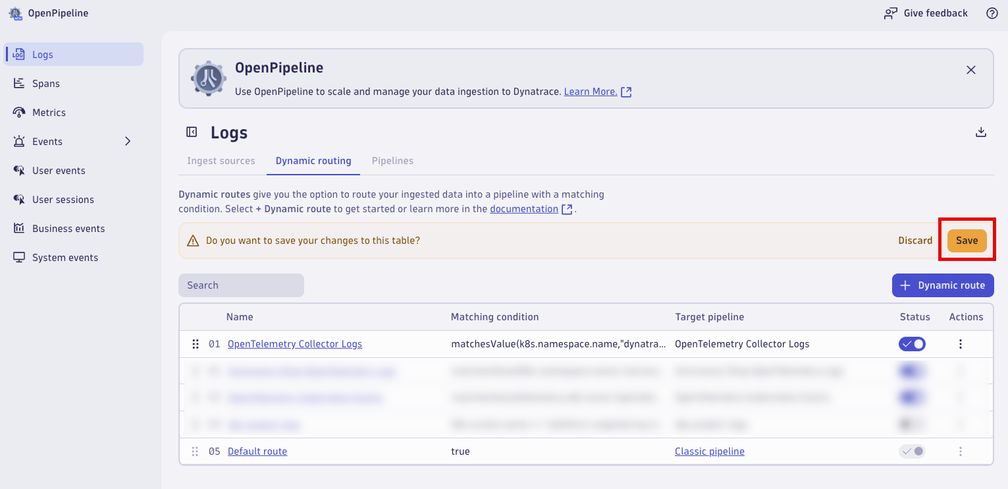Viewport: 1008px width, 489px height.
Task: Select the Spans sidebar icon
Action: coord(19,84)
